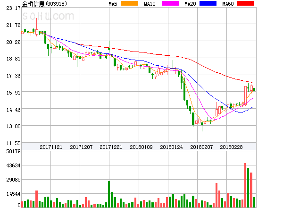
Task: Click the tallest red volume bar
Action: [x=245, y=185]
